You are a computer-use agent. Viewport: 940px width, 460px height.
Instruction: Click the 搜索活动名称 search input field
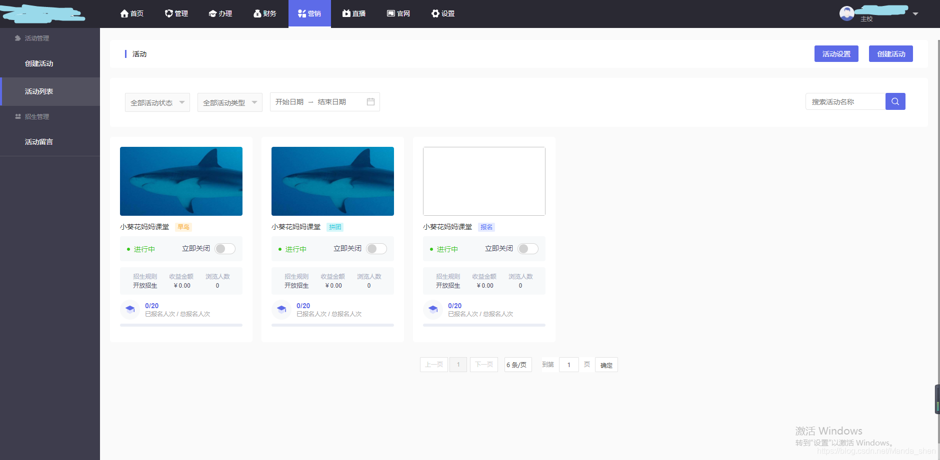coord(845,101)
